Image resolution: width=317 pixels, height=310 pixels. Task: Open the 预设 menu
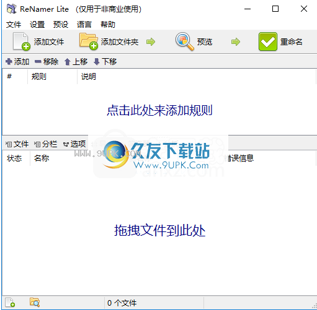[x=61, y=25]
